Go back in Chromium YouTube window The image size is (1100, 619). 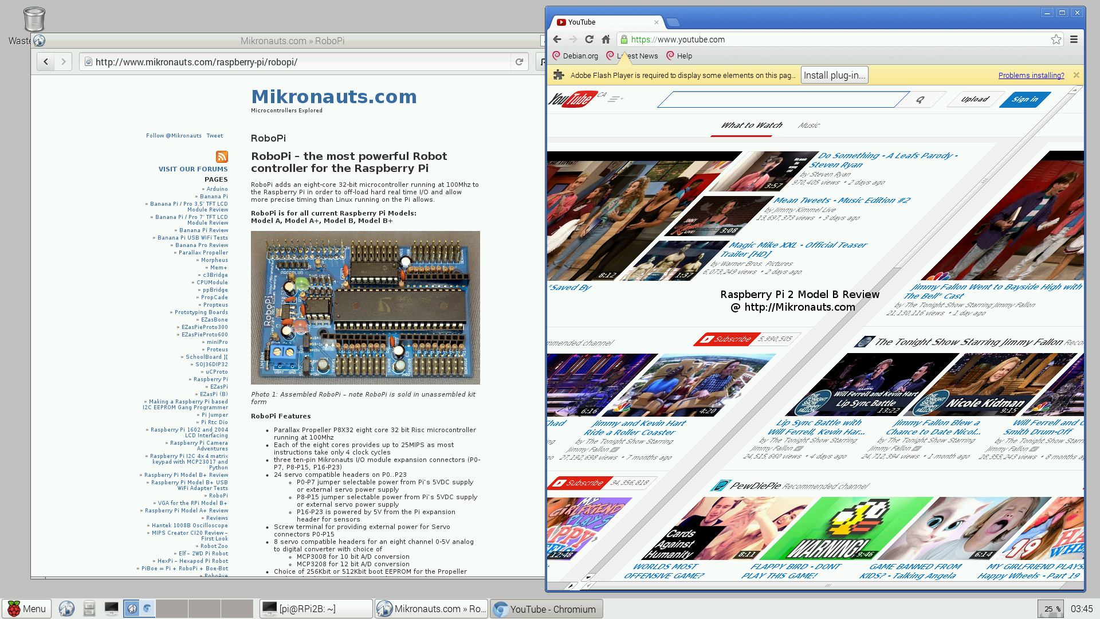557,40
